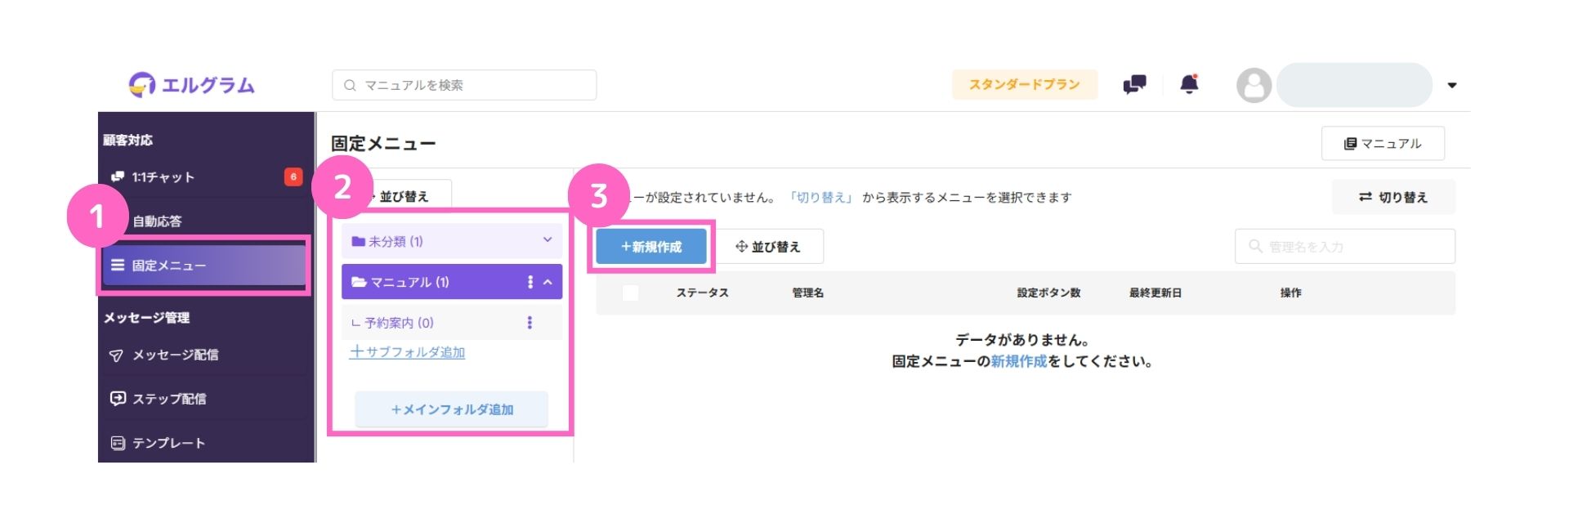Screen dimensions: 1569x523
Task: Expand the 未分類 folder chevron
Action: click(548, 240)
